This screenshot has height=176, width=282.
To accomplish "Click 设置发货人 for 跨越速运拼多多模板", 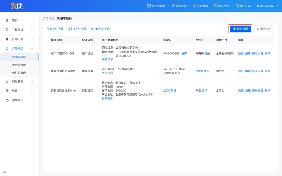I will click(x=202, y=71).
